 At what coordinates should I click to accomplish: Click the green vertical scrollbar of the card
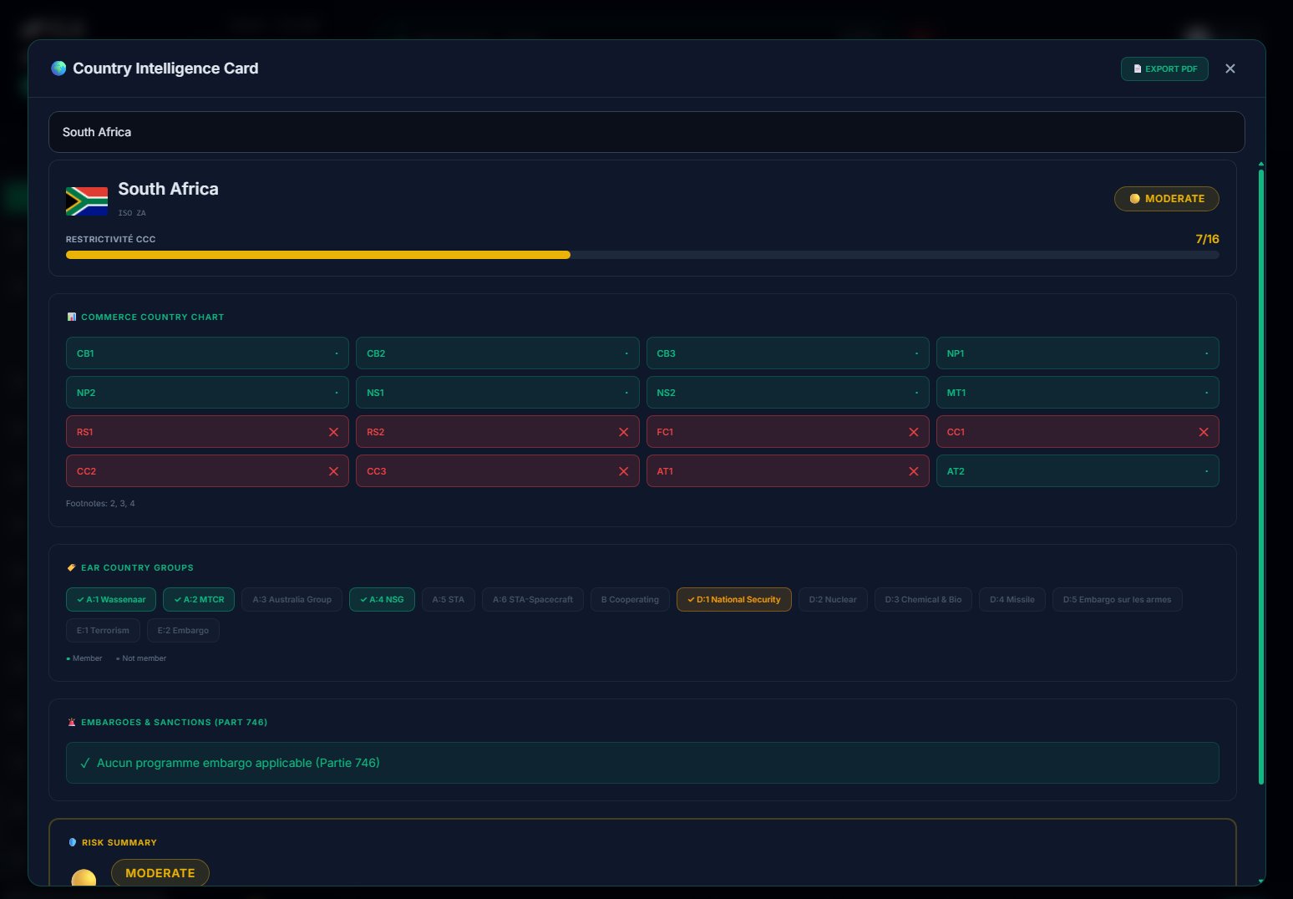(x=1260, y=476)
